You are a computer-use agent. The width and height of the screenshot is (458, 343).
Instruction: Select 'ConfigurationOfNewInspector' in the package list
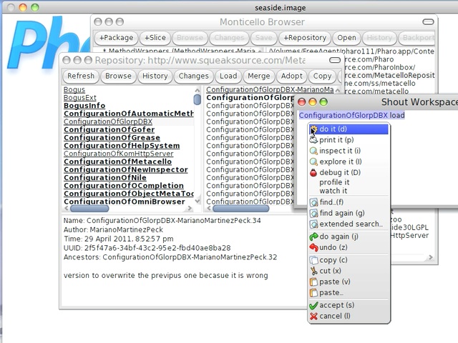(x=126, y=170)
